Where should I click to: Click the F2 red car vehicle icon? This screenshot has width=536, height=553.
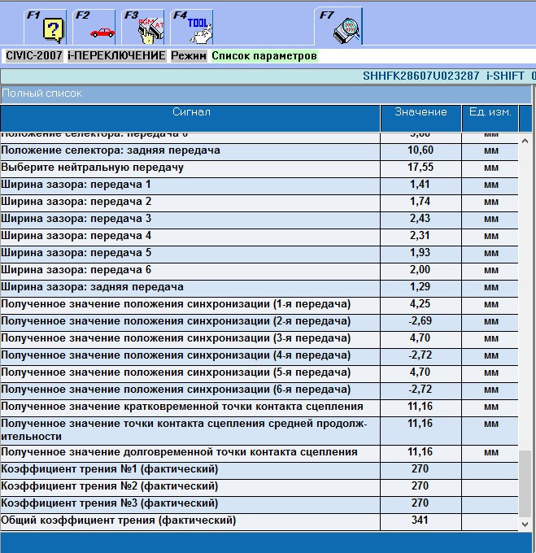click(94, 27)
